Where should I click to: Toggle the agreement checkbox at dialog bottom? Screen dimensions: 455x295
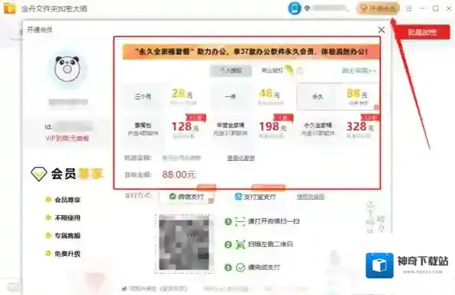coord(124,289)
